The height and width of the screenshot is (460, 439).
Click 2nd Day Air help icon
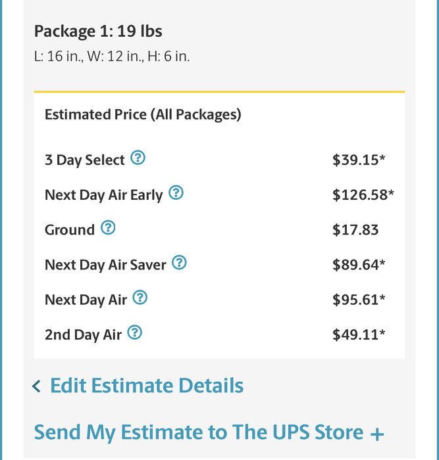pos(134,333)
